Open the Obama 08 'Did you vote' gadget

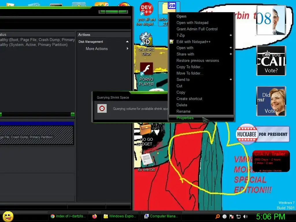click(x=271, y=20)
